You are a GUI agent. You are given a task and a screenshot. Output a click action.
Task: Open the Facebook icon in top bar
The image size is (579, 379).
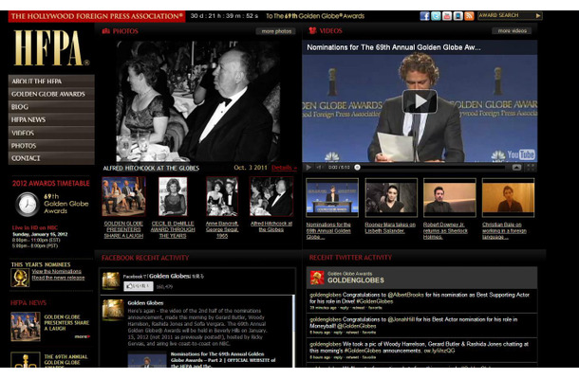424,16
